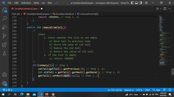Image resolution: width=174 pixels, height=97 pixels.
Task: Open PowerPoint from taskbar
Action: tap(47, 95)
